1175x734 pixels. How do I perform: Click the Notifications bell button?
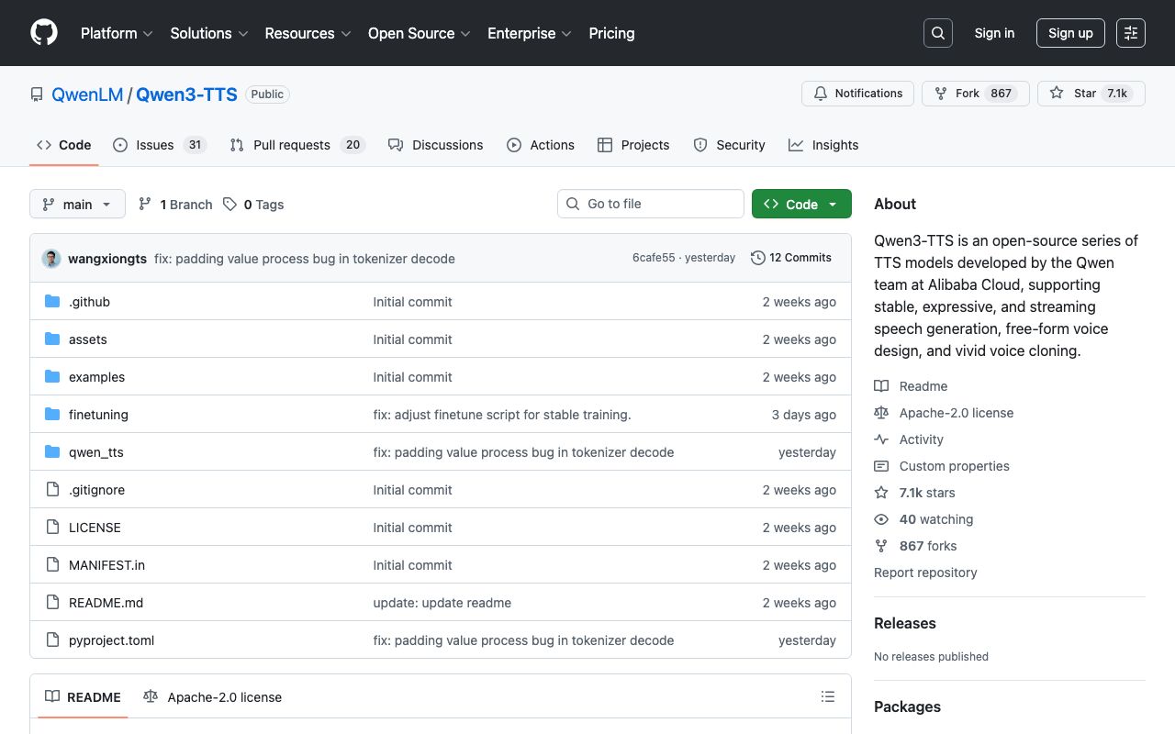pyautogui.click(x=857, y=94)
